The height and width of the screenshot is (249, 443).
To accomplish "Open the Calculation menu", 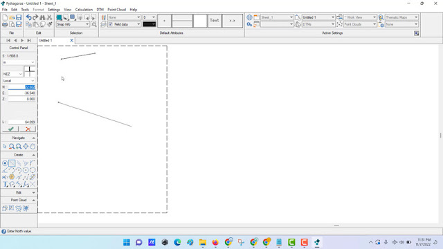I will coord(84,10).
